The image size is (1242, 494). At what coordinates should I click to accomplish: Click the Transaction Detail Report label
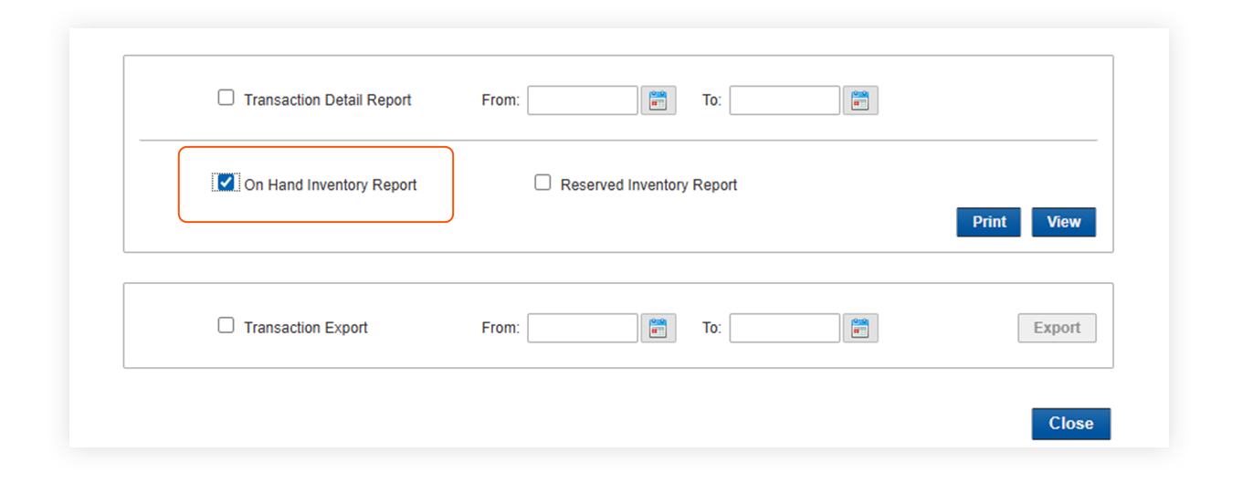328,100
